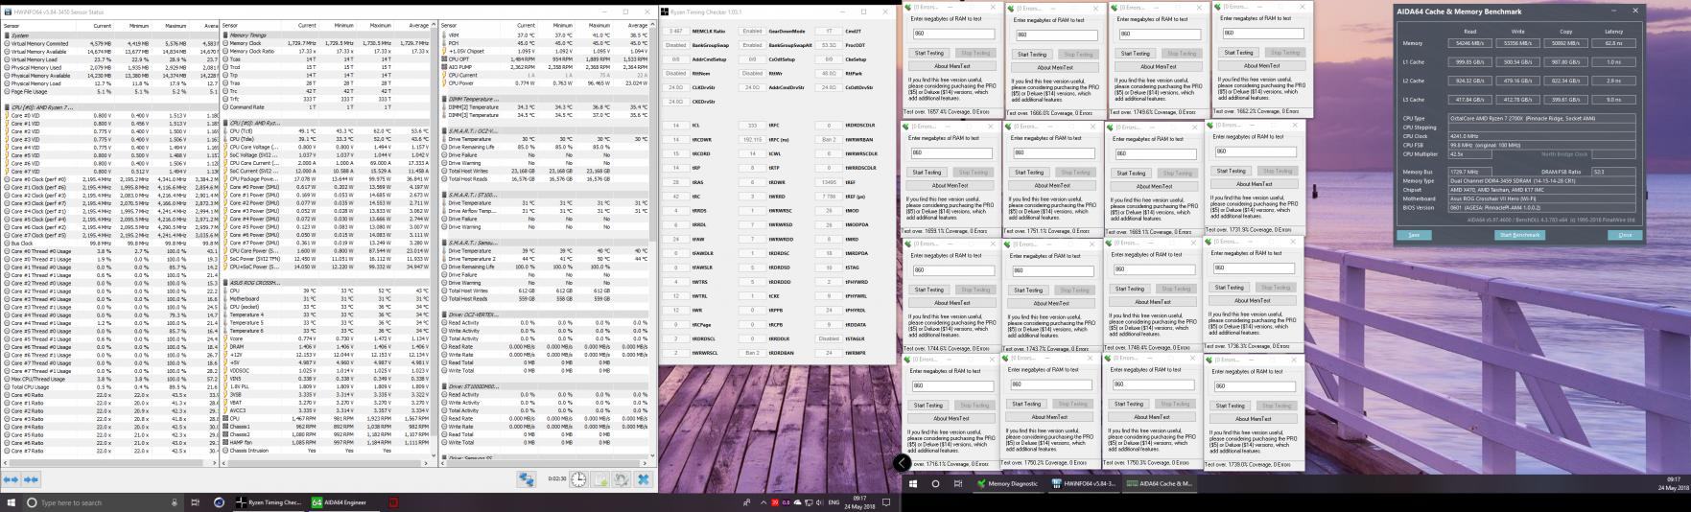Reset HWiNFO elapsed timer clock icon
The image size is (1691, 512).
[579, 478]
